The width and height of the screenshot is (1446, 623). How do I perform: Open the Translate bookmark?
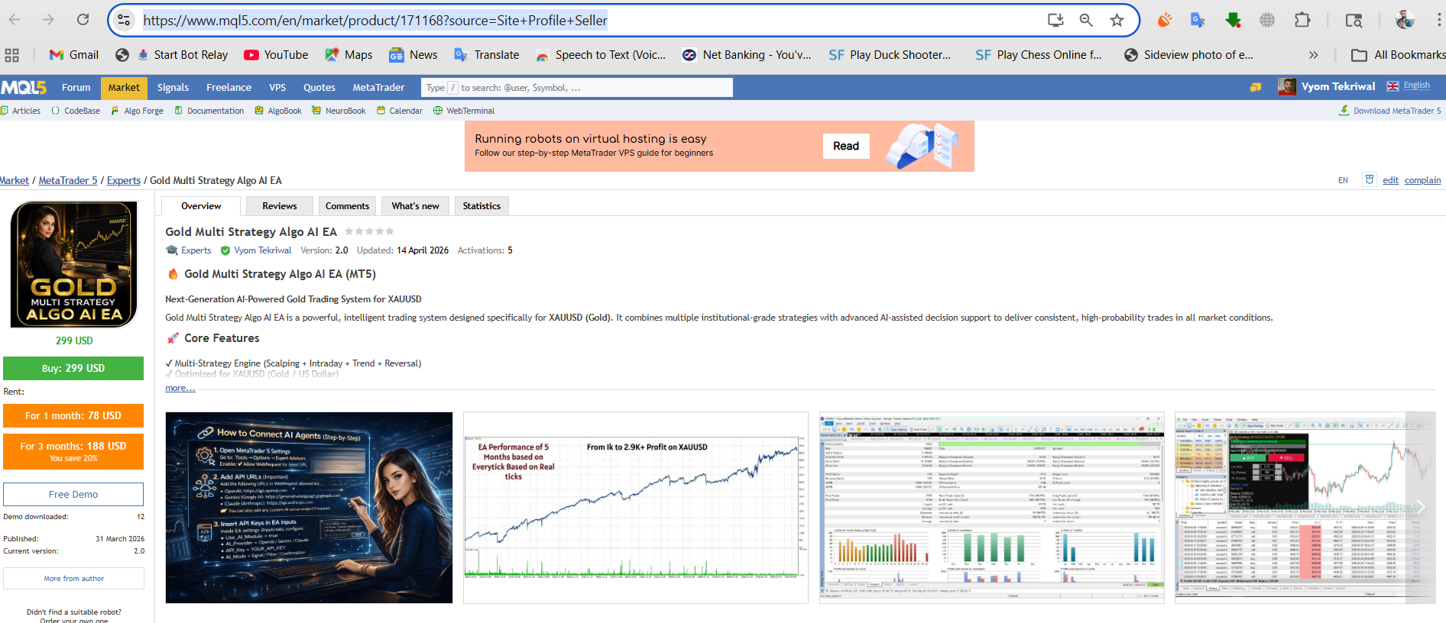pos(487,55)
